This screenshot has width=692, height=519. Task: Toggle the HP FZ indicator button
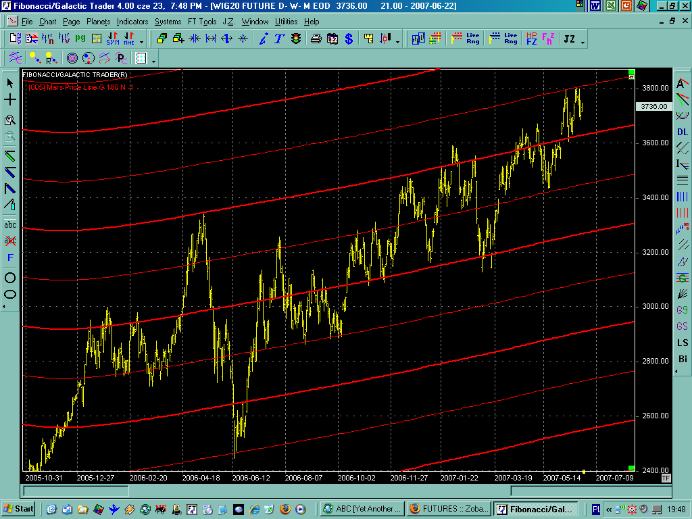point(531,39)
